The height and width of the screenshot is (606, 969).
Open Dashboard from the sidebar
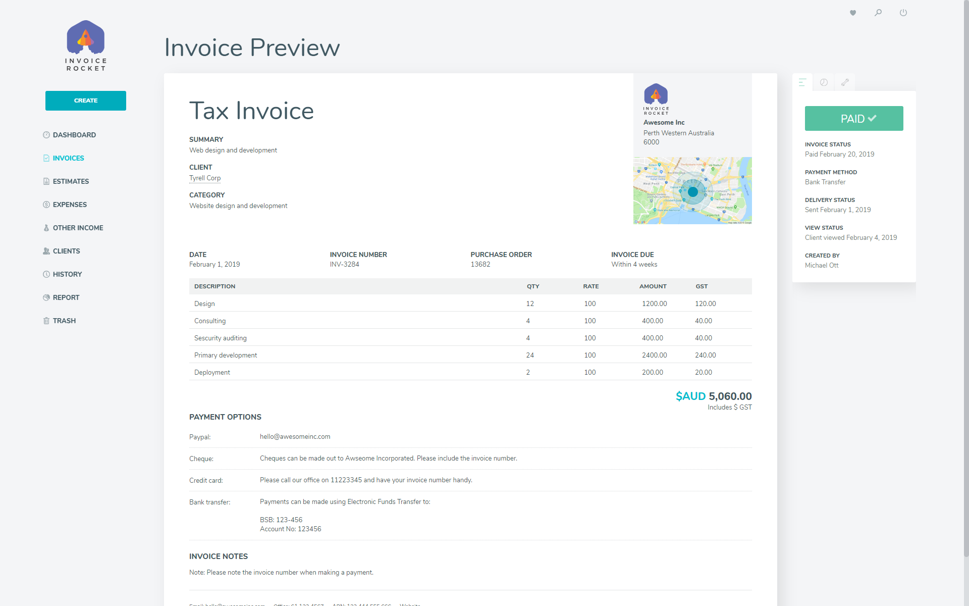[x=74, y=135]
